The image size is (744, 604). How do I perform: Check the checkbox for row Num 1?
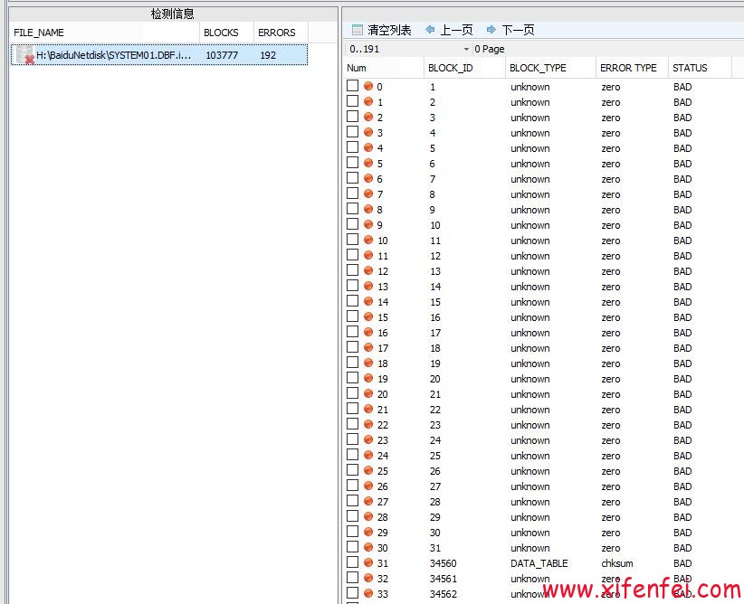pyautogui.click(x=353, y=101)
